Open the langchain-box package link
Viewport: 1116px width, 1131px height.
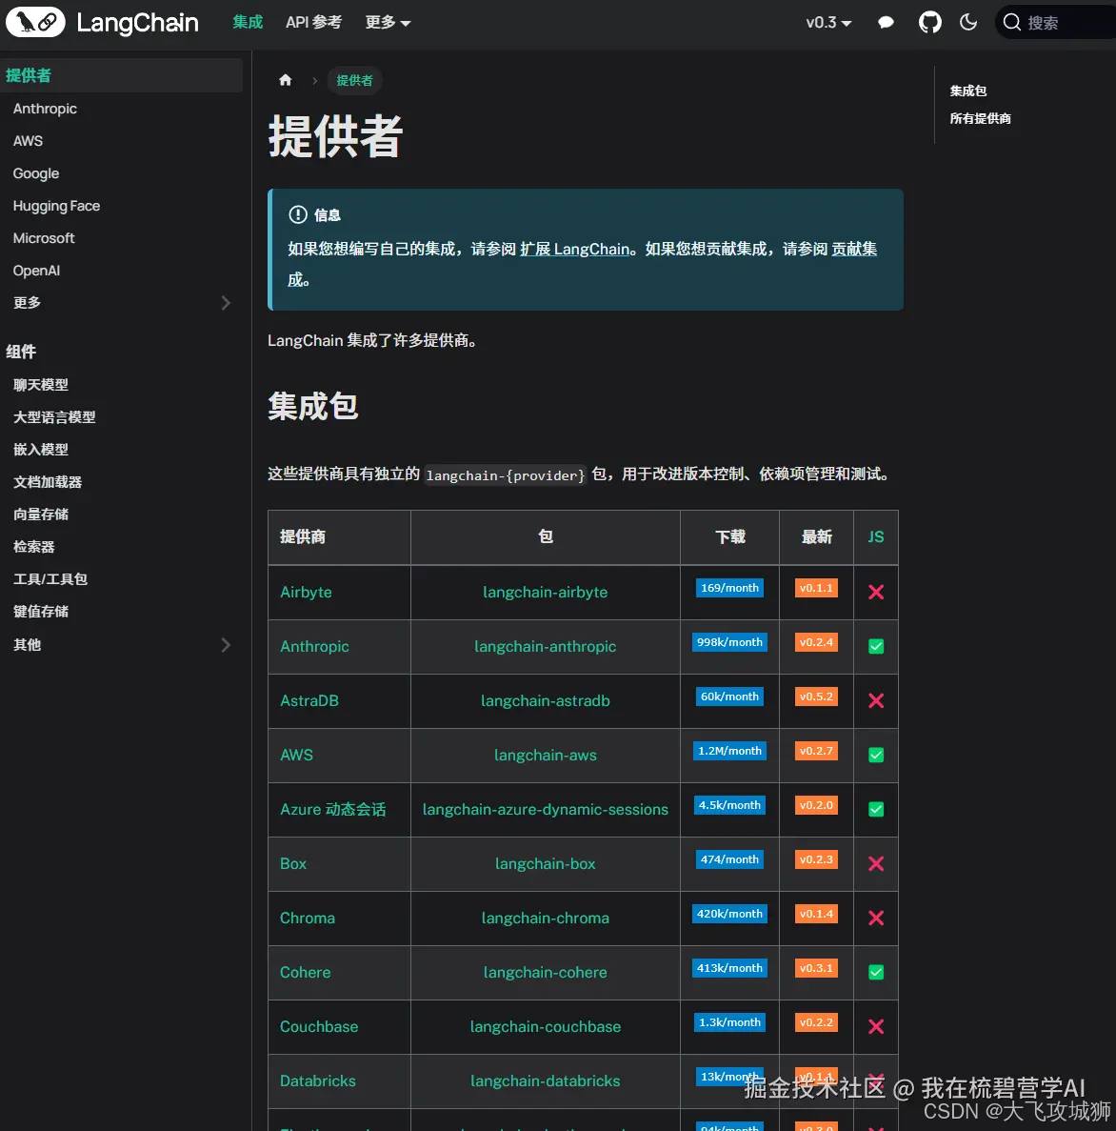tap(545, 863)
